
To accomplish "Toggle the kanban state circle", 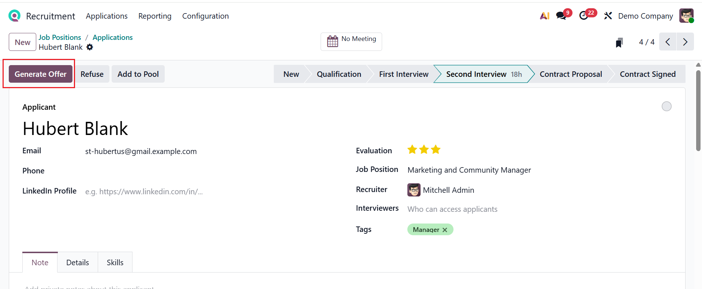I will pyautogui.click(x=666, y=106).
